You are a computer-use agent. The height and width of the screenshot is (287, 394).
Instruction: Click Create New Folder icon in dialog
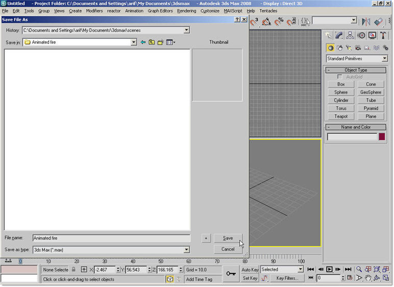click(x=161, y=42)
